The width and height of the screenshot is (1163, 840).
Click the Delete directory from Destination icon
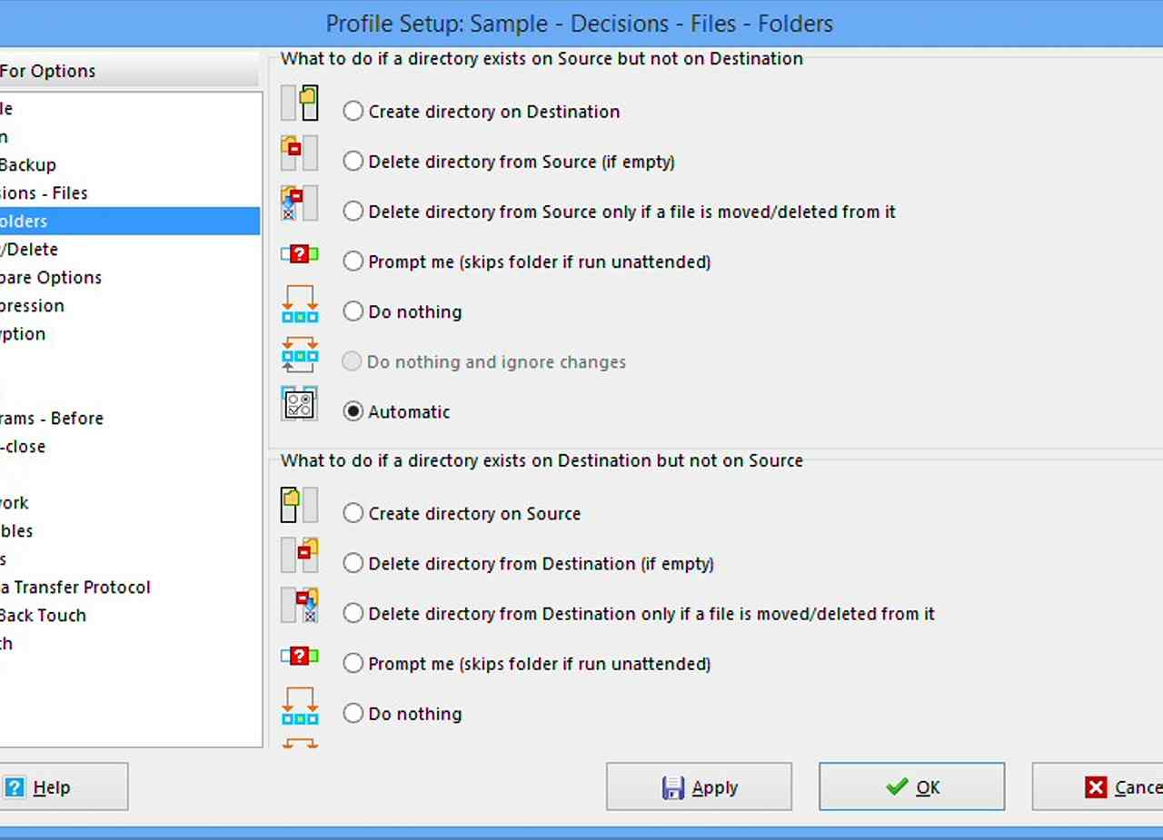pyautogui.click(x=299, y=555)
